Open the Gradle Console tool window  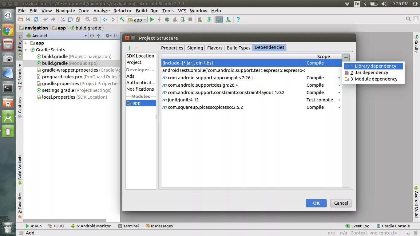pyautogui.click(x=393, y=226)
